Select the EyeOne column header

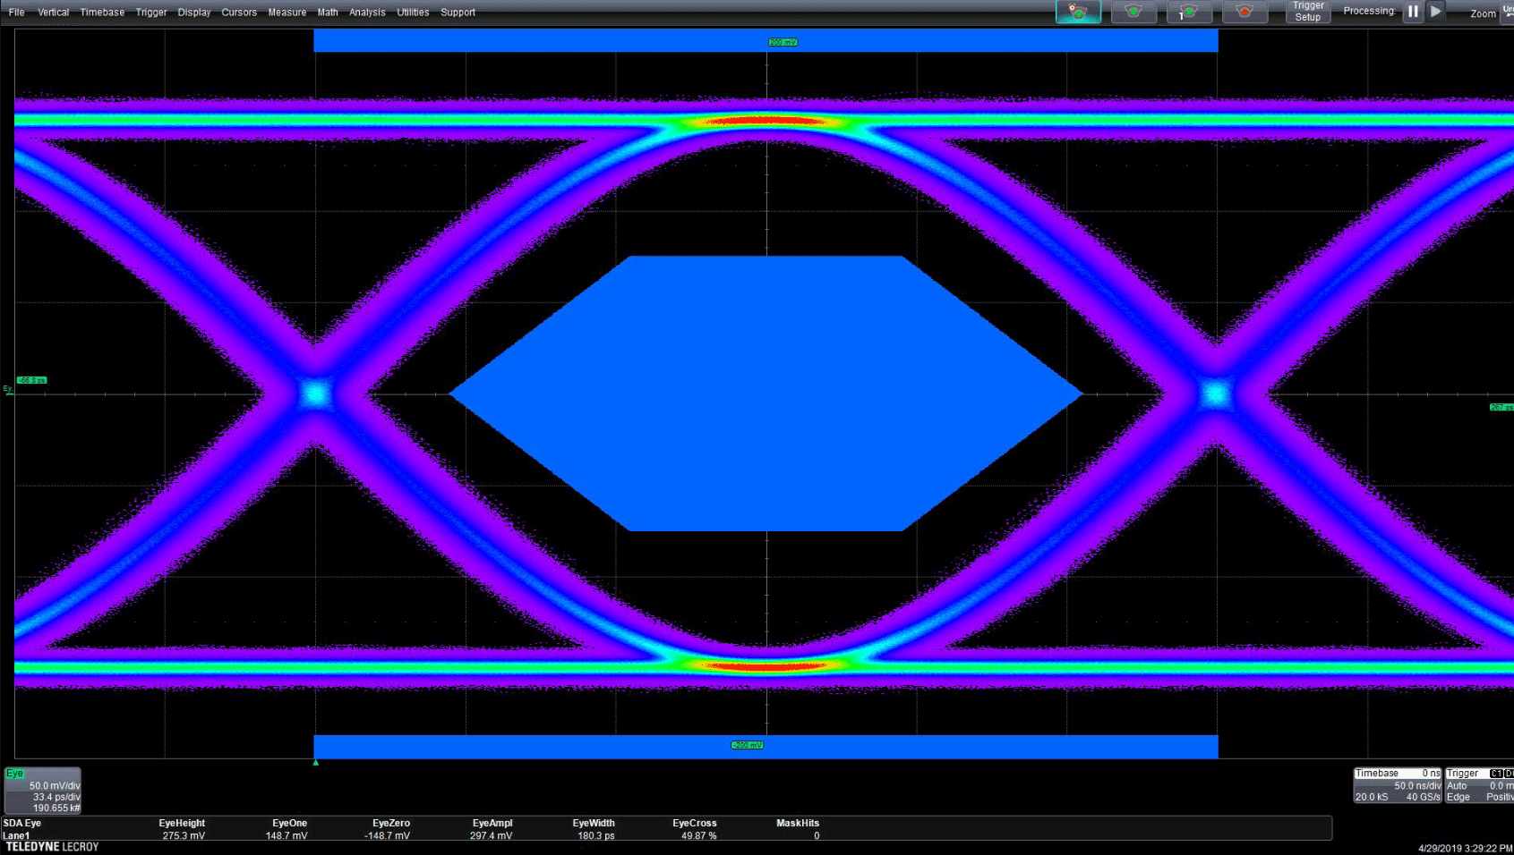tap(289, 823)
